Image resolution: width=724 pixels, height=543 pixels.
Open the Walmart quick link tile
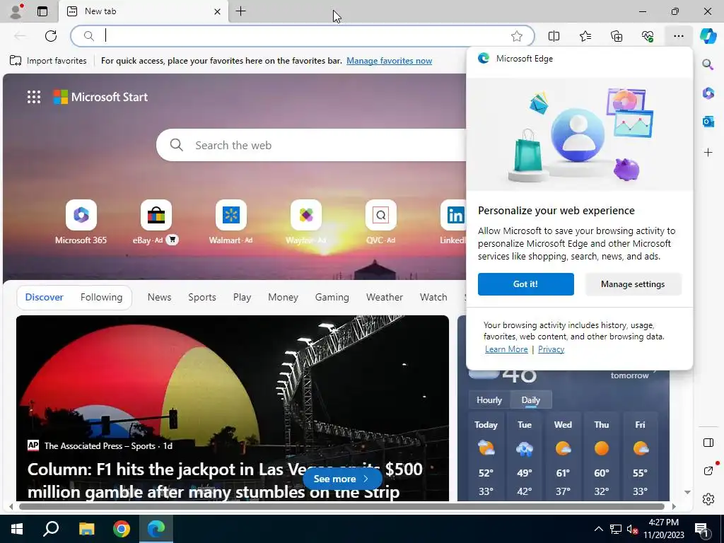pyautogui.click(x=231, y=215)
